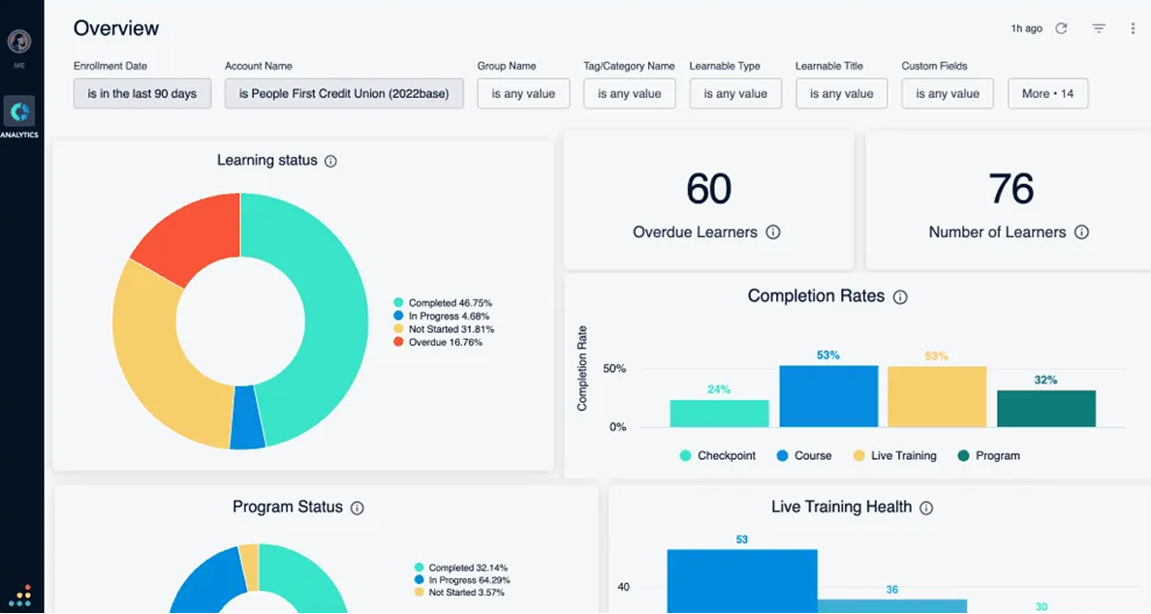Open the Enrollment Date filter

tap(142, 94)
